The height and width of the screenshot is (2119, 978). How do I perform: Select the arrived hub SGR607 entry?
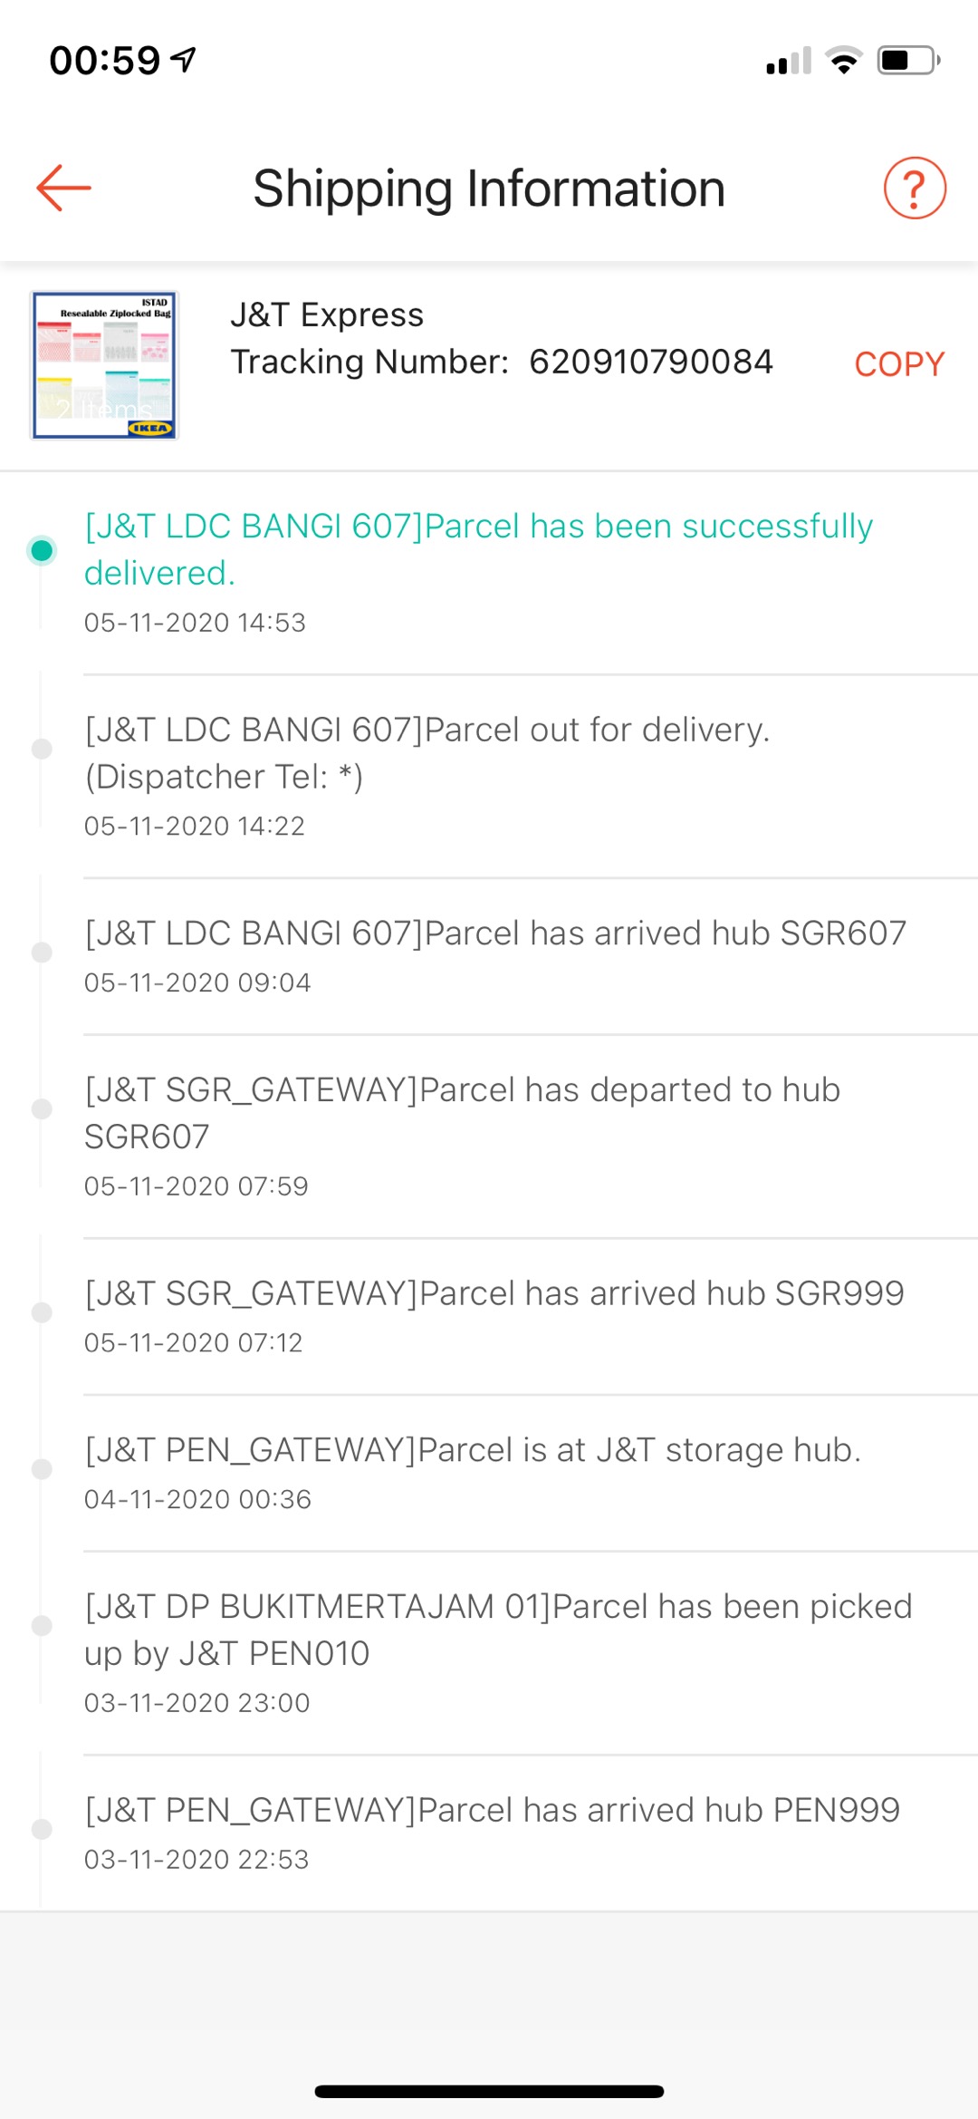[x=495, y=934]
